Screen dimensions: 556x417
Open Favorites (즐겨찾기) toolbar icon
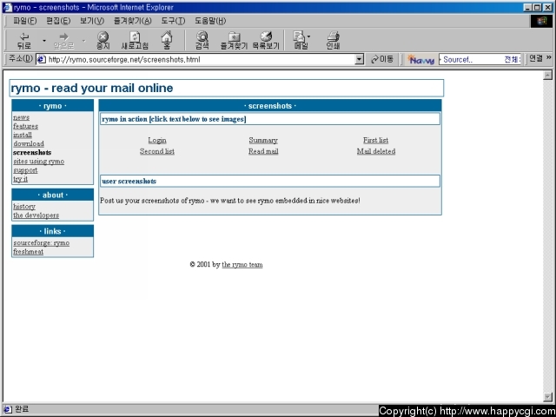(234, 41)
